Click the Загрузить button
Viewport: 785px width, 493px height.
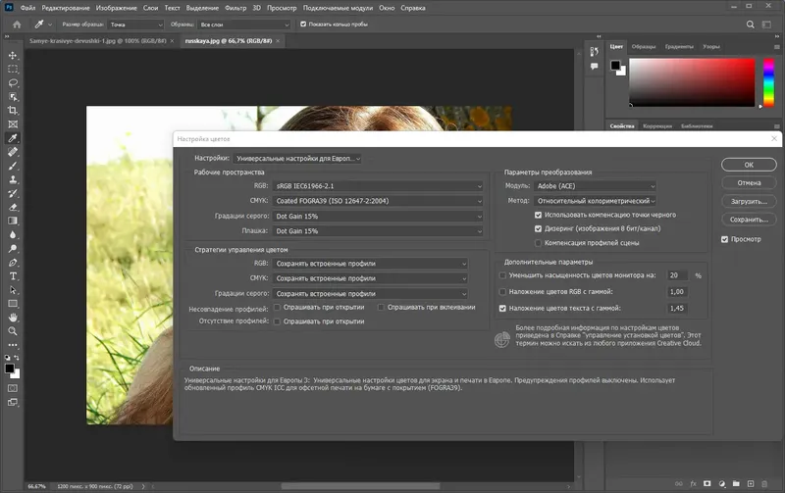tap(749, 201)
